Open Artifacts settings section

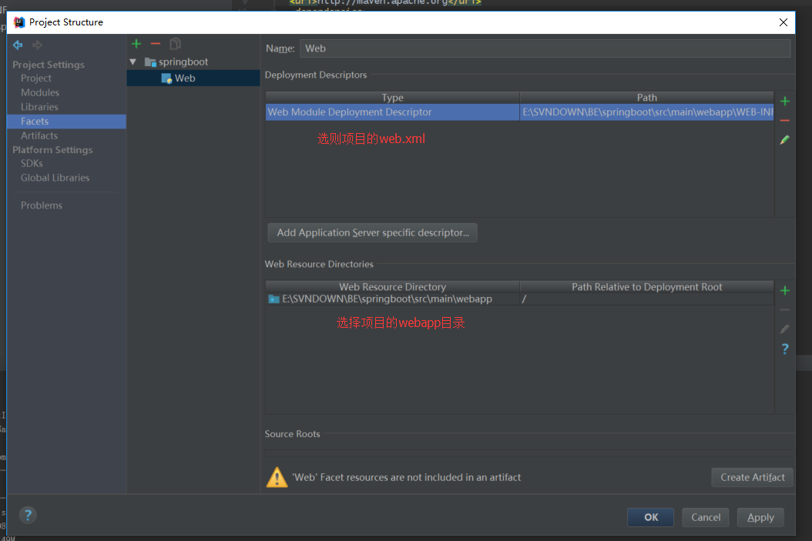pos(39,135)
